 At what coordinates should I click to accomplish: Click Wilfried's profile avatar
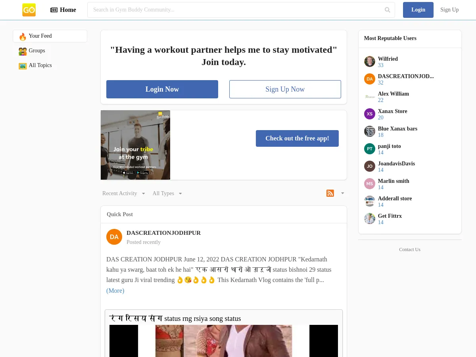click(x=369, y=61)
